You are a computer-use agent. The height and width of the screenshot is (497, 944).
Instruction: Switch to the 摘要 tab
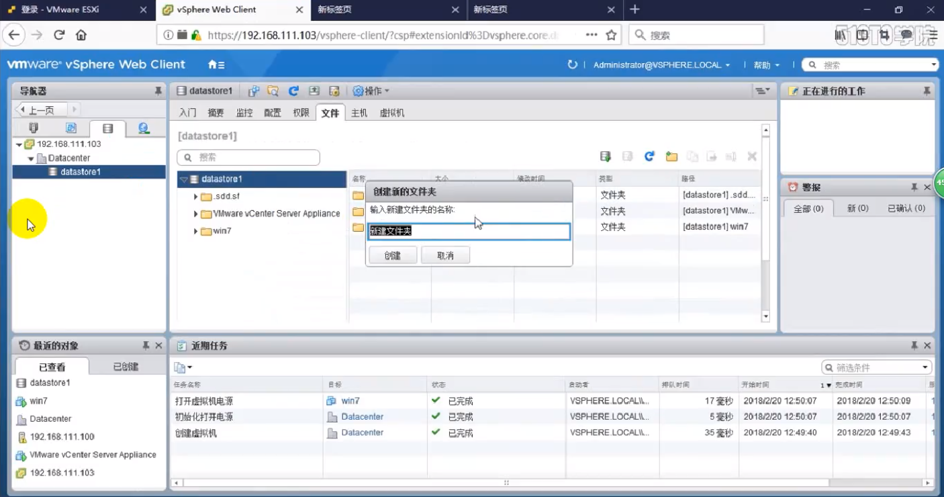coord(216,113)
